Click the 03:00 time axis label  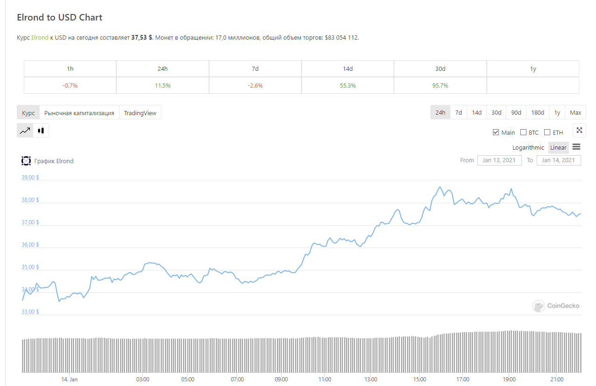coord(142,379)
